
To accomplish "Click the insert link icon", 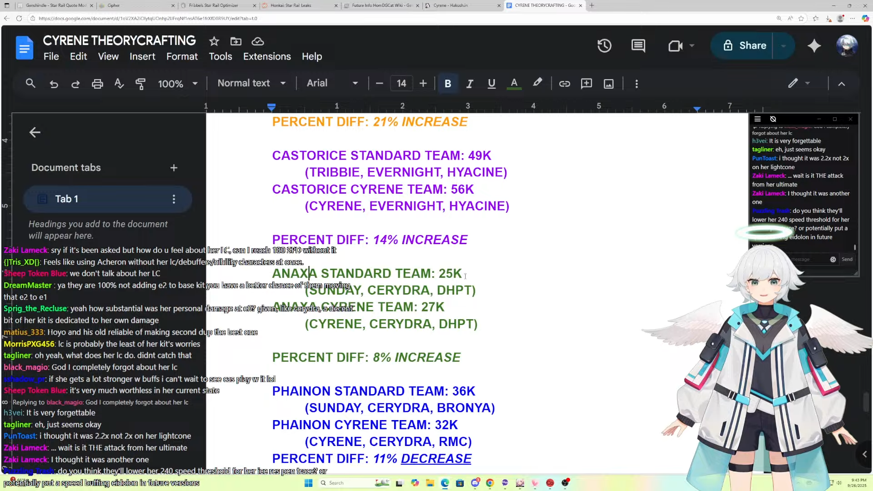I will [564, 84].
